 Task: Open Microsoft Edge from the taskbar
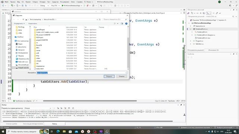[58, 131]
